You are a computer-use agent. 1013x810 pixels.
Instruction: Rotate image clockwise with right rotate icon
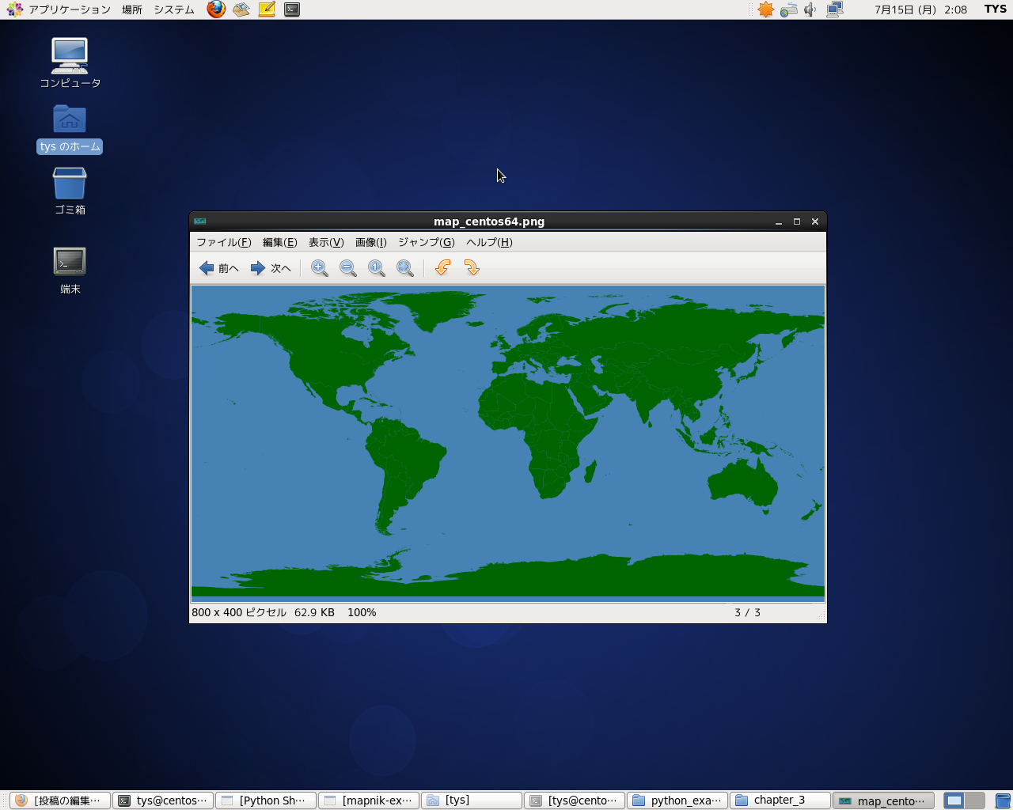pyautogui.click(x=472, y=268)
